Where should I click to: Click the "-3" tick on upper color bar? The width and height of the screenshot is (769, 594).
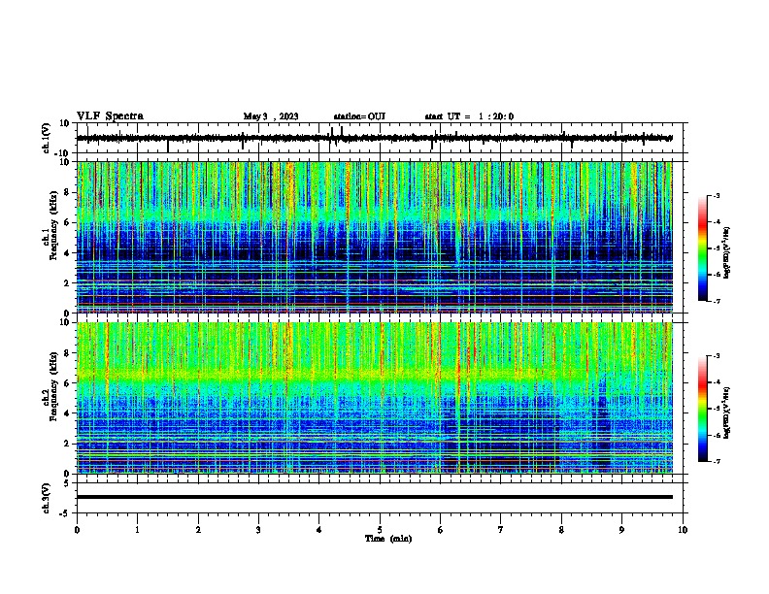coord(716,196)
